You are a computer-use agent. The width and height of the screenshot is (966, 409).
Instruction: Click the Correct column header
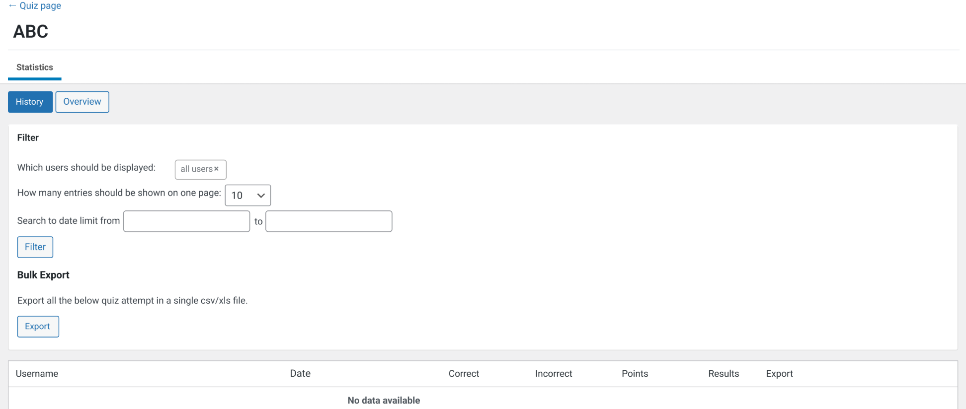(x=464, y=374)
